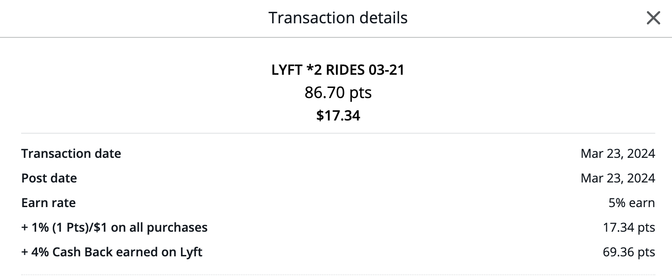This screenshot has width=672, height=277.
Task: Select the 17.34 pts value
Action: [x=628, y=227]
